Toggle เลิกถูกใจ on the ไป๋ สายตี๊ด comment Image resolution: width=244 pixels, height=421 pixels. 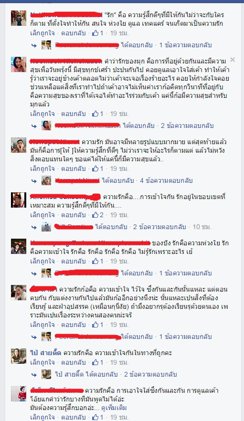tap(42, 362)
